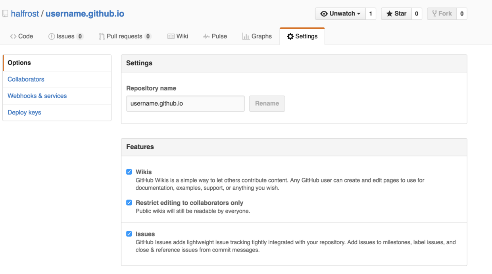This screenshot has height=274, width=492.
Task: Click the Settings gear icon
Action: 290,36
